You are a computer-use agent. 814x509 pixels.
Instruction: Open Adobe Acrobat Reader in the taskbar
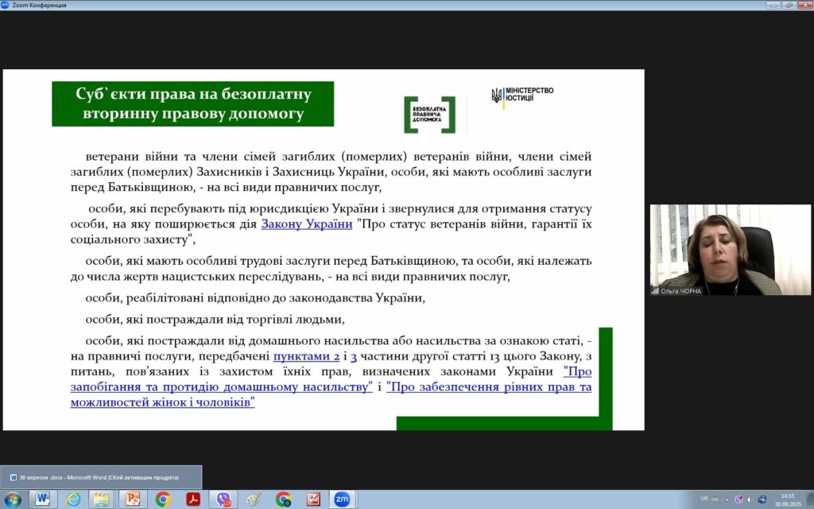pyautogui.click(x=192, y=499)
